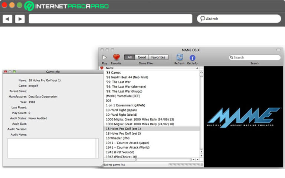Click the horizontal scroll right arrow
Viewport: 285px width, 178px height.
[198, 159]
